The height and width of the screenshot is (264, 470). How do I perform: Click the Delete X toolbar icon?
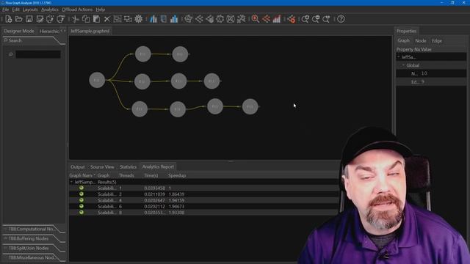tap(106, 19)
